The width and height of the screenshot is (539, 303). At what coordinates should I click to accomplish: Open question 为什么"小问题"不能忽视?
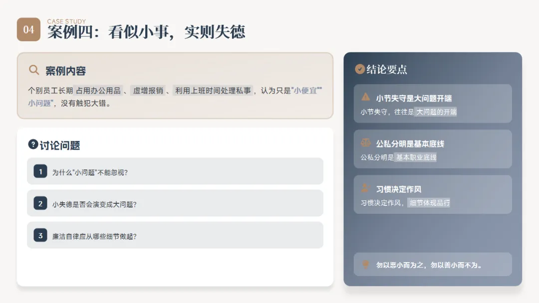175,171
